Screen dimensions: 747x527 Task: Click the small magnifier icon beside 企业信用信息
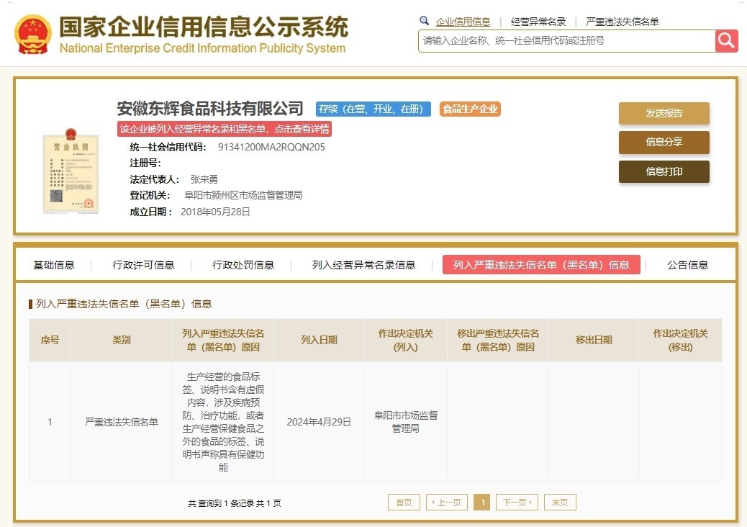coord(424,20)
